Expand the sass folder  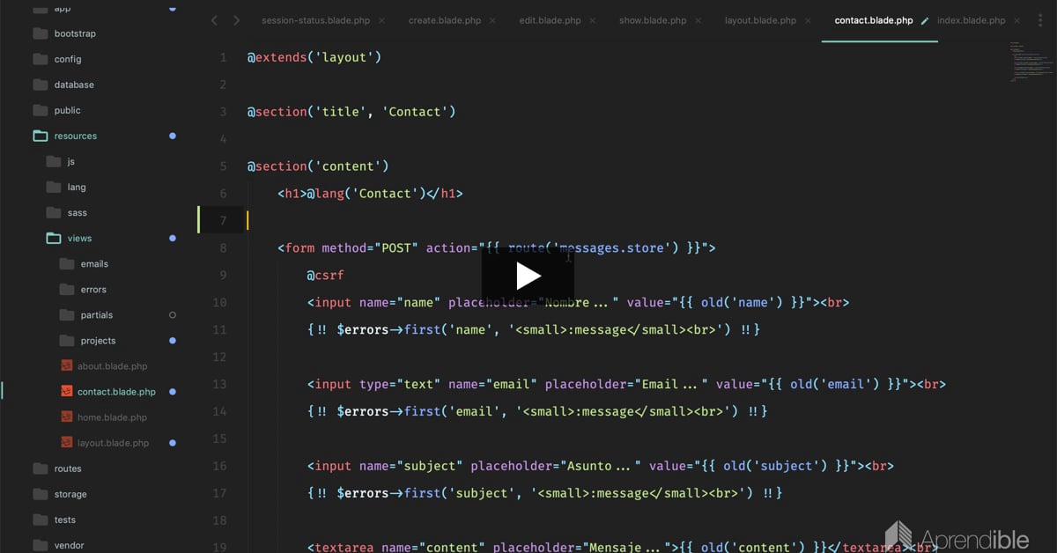78,212
